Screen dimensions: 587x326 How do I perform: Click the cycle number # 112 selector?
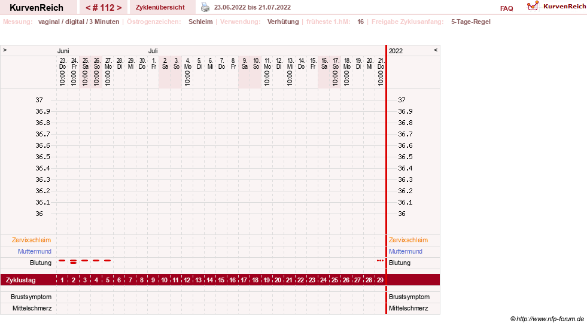click(x=104, y=8)
